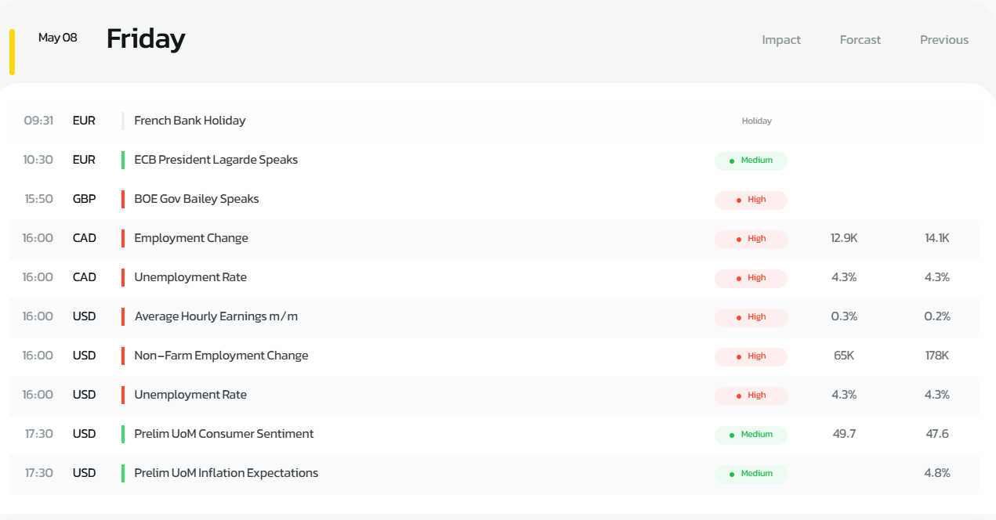Click the Medium badge for Prelim UoM Inflation Expectations
This screenshot has height=520, width=996.
[751, 474]
